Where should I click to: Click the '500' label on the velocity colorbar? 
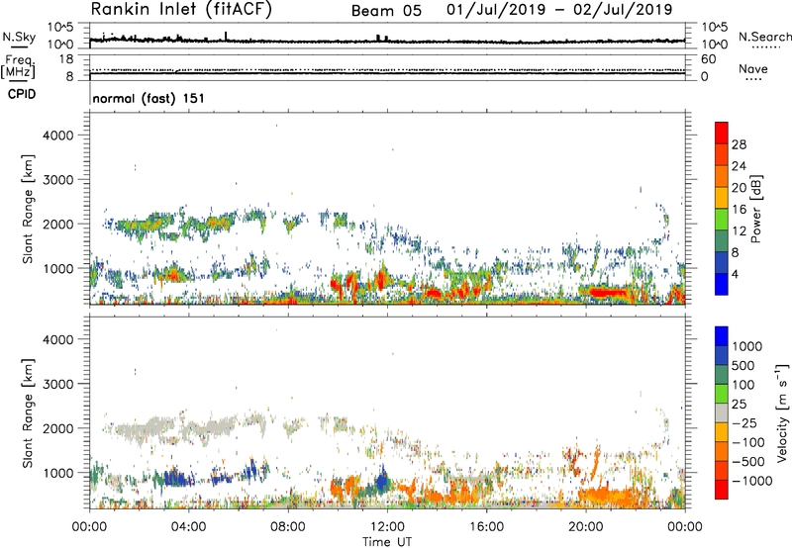(742, 366)
